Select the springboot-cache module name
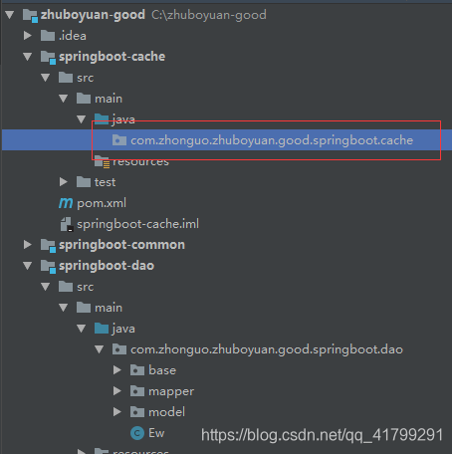 click(113, 57)
